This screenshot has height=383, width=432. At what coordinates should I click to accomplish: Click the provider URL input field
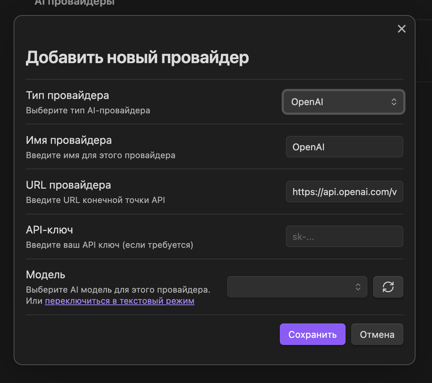click(344, 191)
